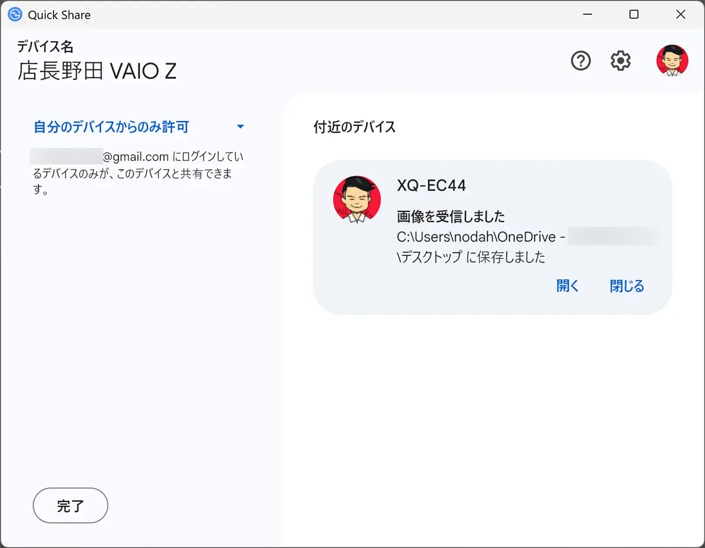Open the account avatar in the header

pos(672,60)
